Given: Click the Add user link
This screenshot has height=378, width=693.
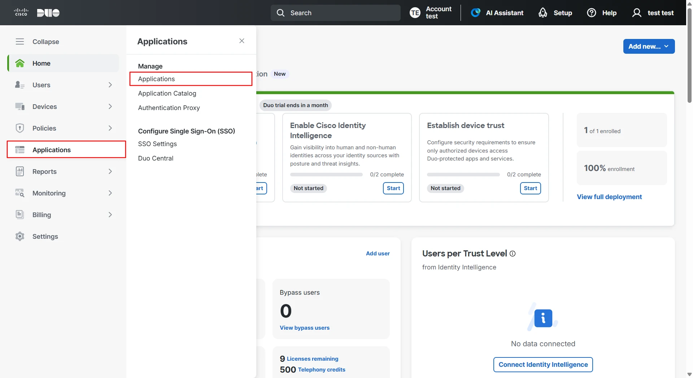Looking at the screenshot, I should coord(378,254).
